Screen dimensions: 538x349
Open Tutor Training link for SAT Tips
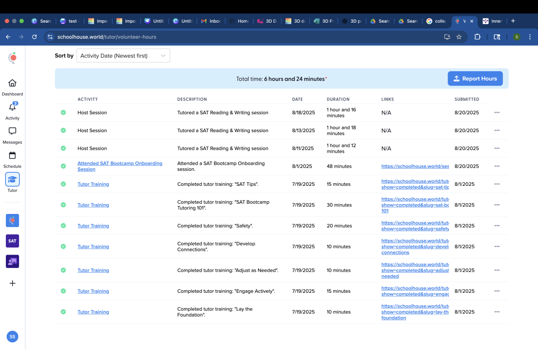[x=93, y=184]
